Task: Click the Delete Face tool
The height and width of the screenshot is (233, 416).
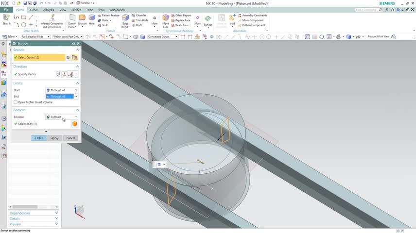Action: click(x=180, y=25)
